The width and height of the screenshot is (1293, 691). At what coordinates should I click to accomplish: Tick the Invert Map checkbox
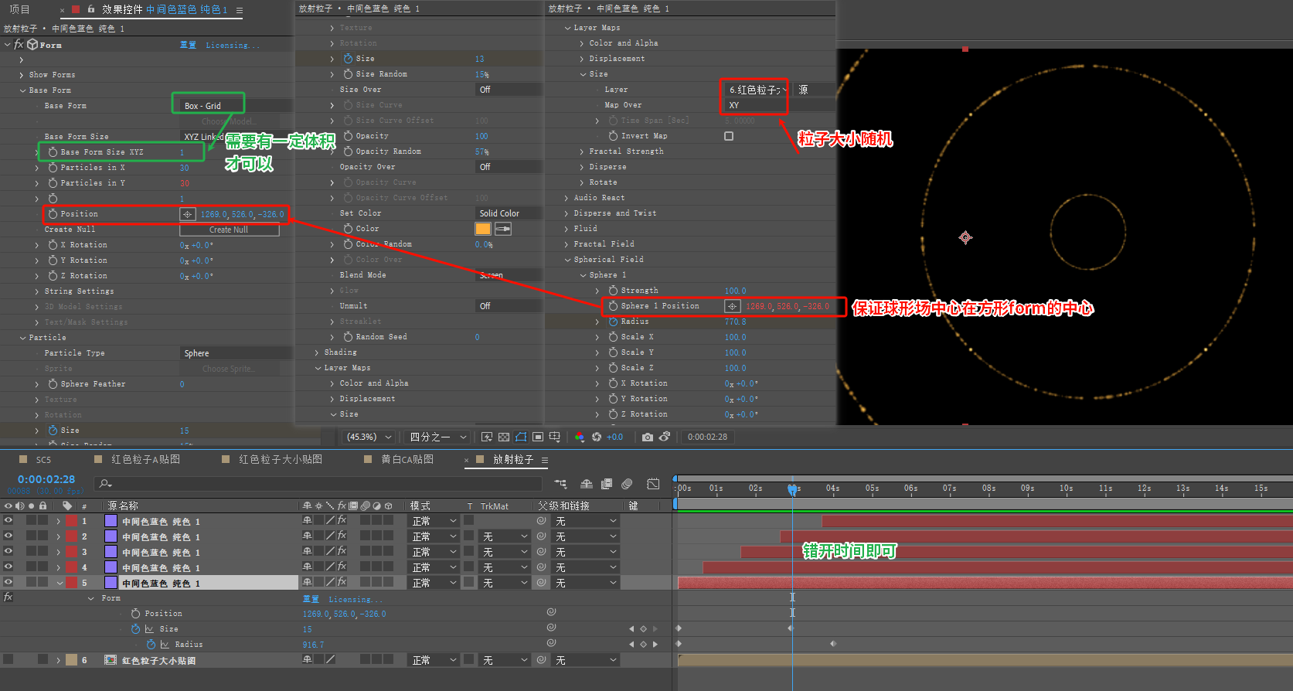729,136
